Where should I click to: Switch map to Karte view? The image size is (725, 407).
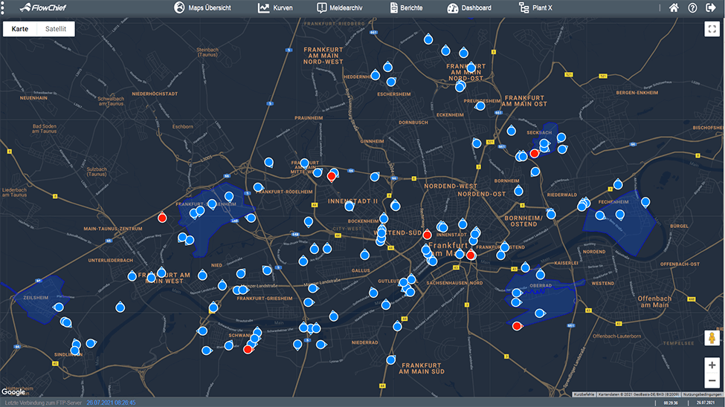coord(20,29)
